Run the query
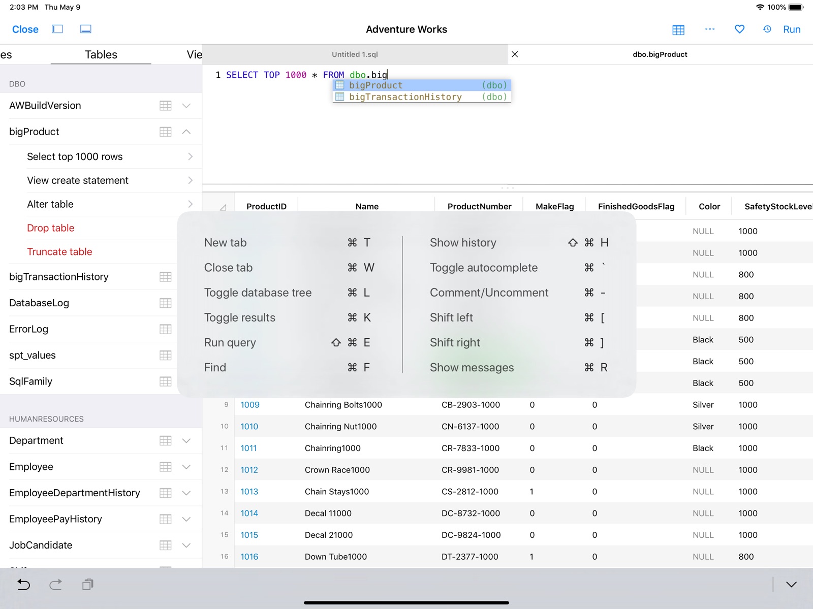 coord(792,29)
